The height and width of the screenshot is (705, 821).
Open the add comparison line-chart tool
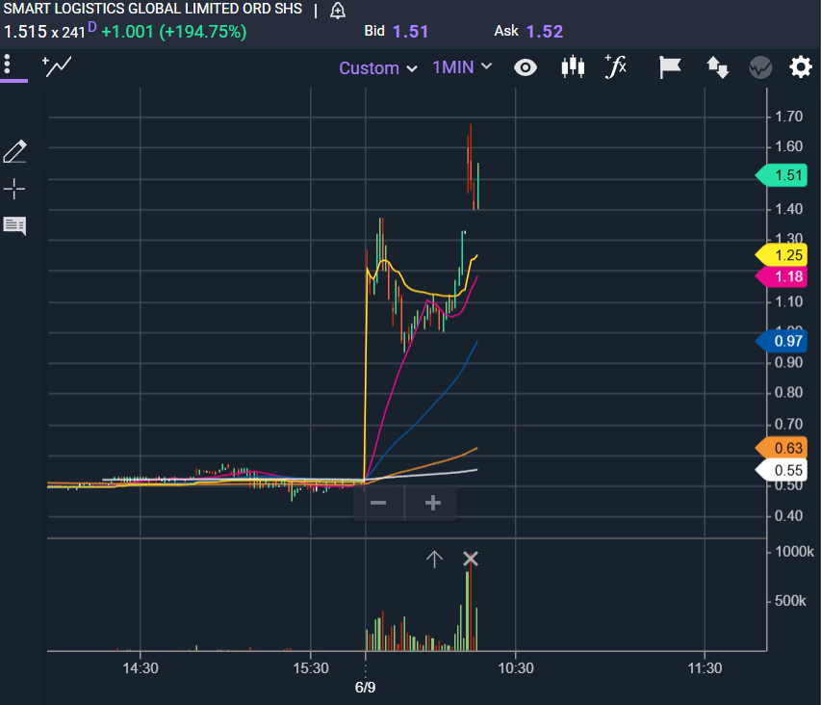tap(57, 66)
